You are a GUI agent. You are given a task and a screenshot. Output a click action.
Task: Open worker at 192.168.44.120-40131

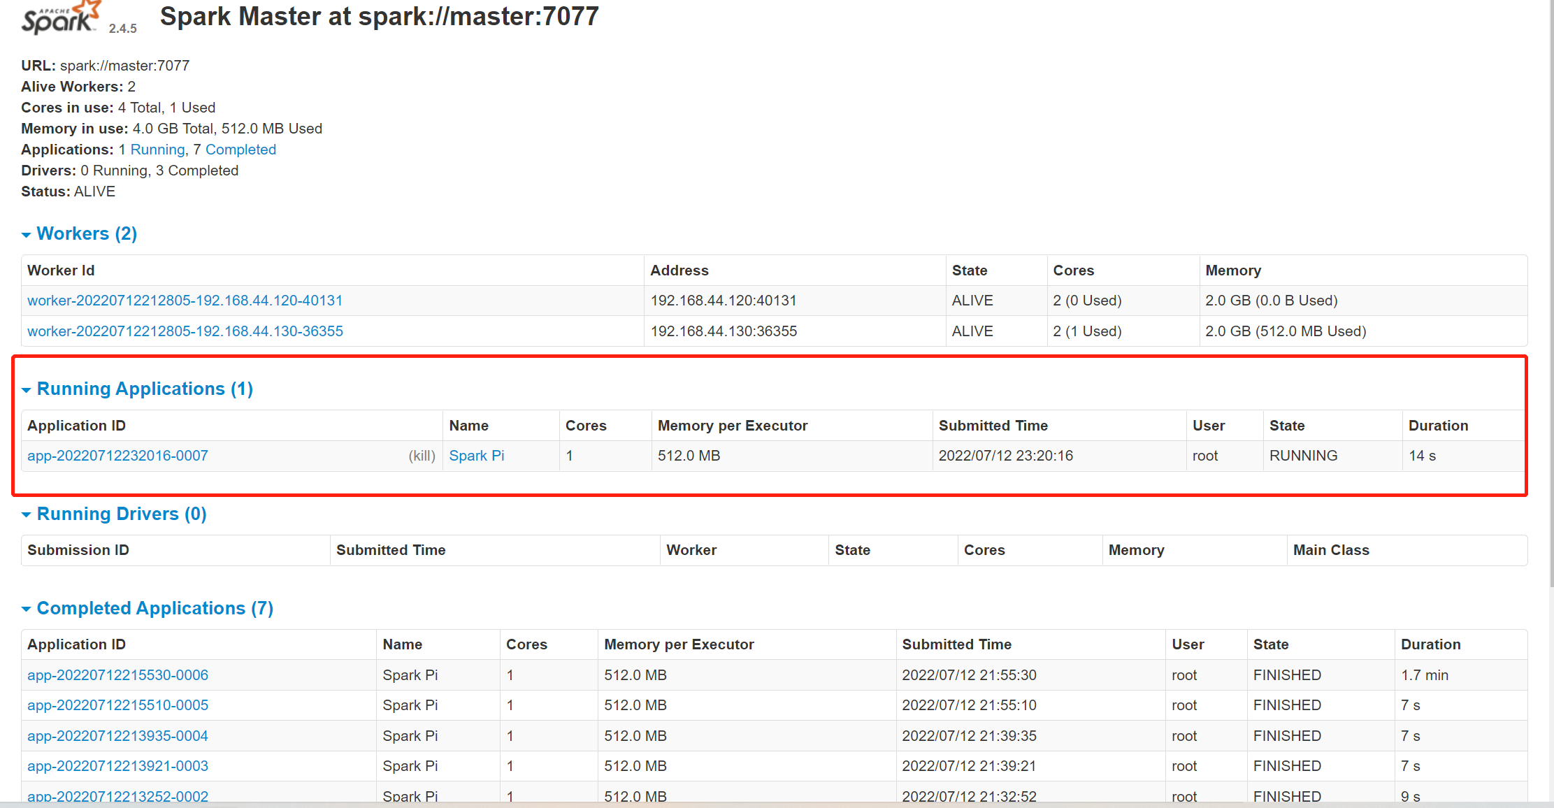185,301
